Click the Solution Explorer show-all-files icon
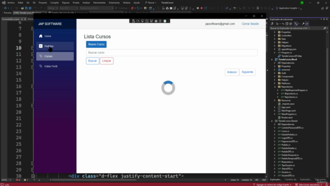Image resolution: width=330 pixels, height=186 pixels. [291, 24]
